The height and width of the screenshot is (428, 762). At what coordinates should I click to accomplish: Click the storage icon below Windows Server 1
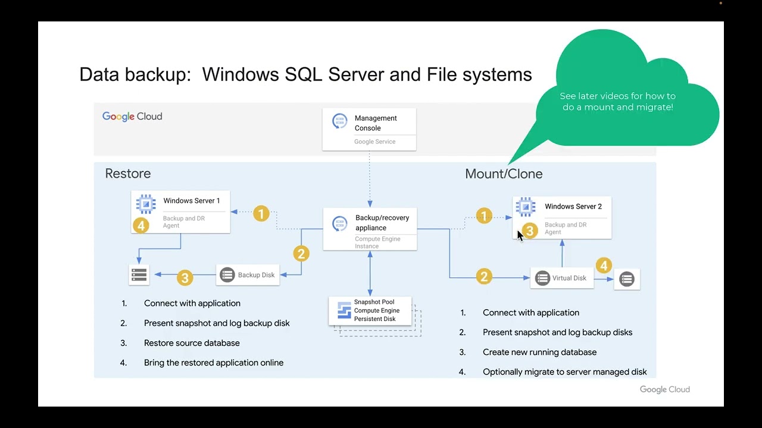point(139,275)
